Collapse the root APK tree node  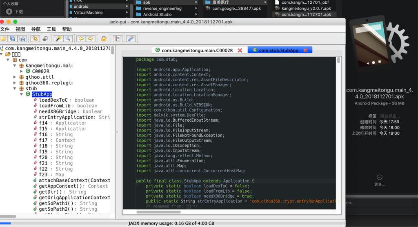tap(2, 54)
